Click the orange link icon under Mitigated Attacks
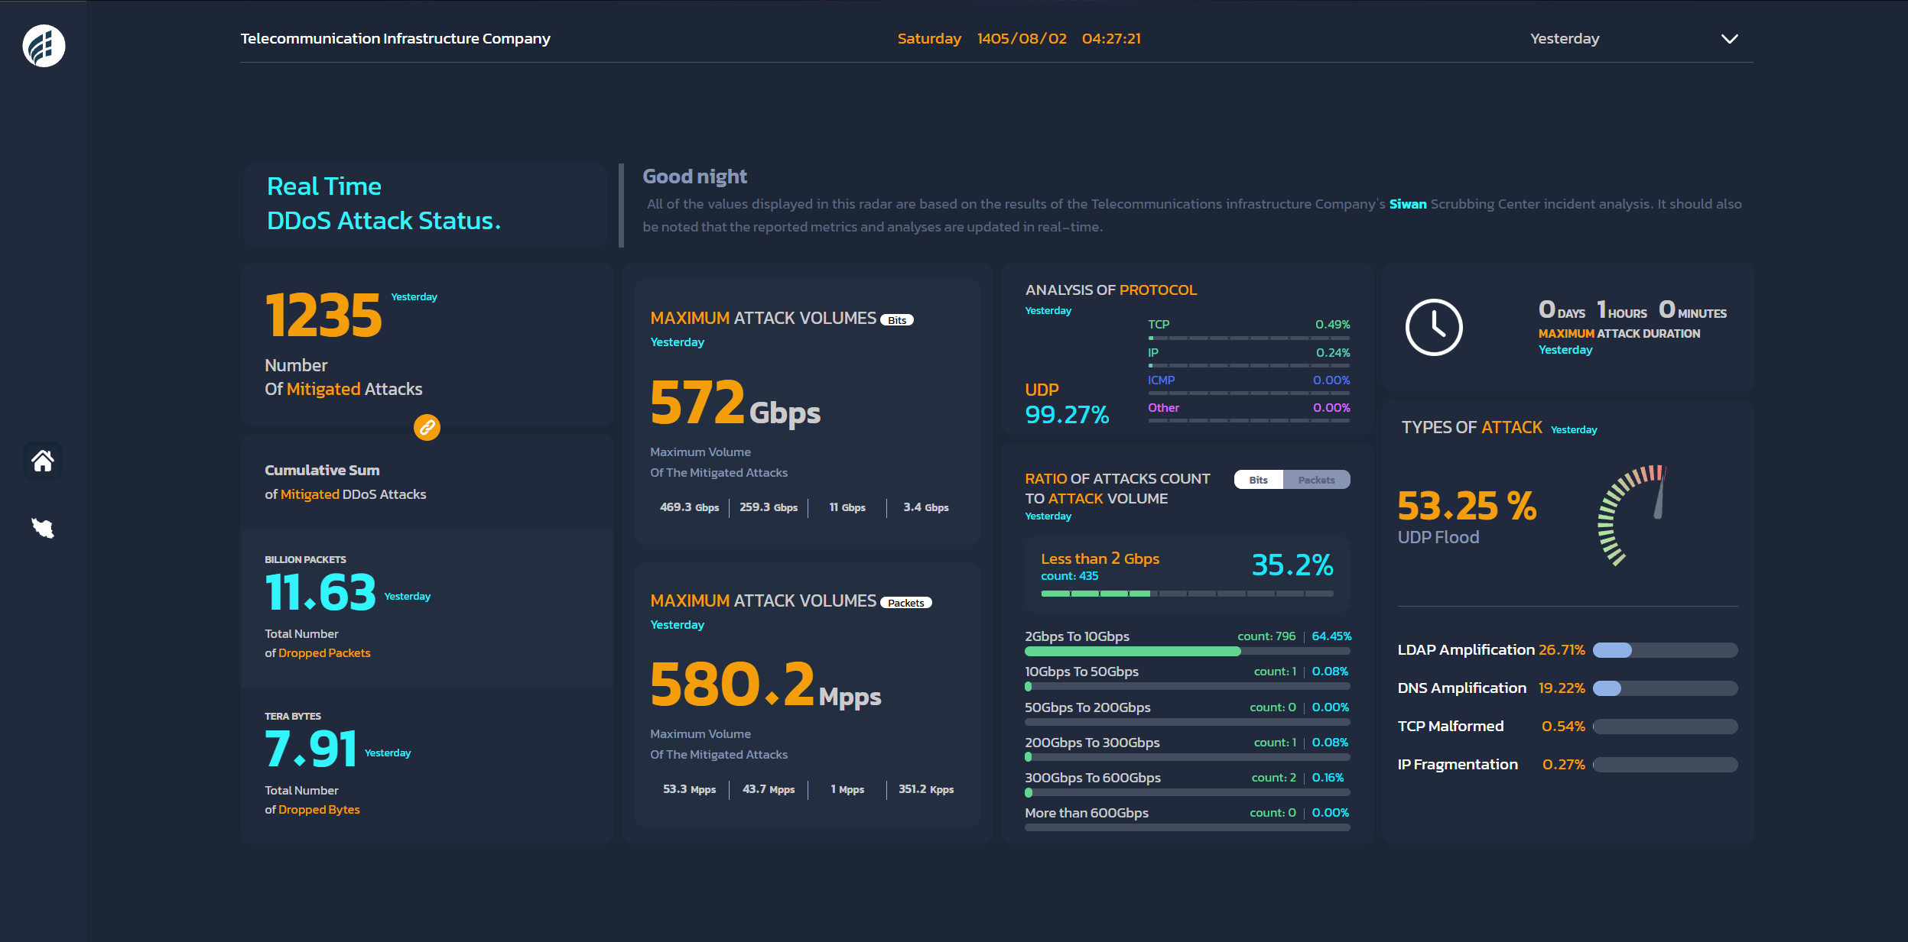This screenshot has height=942, width=1908. point(427,427)
